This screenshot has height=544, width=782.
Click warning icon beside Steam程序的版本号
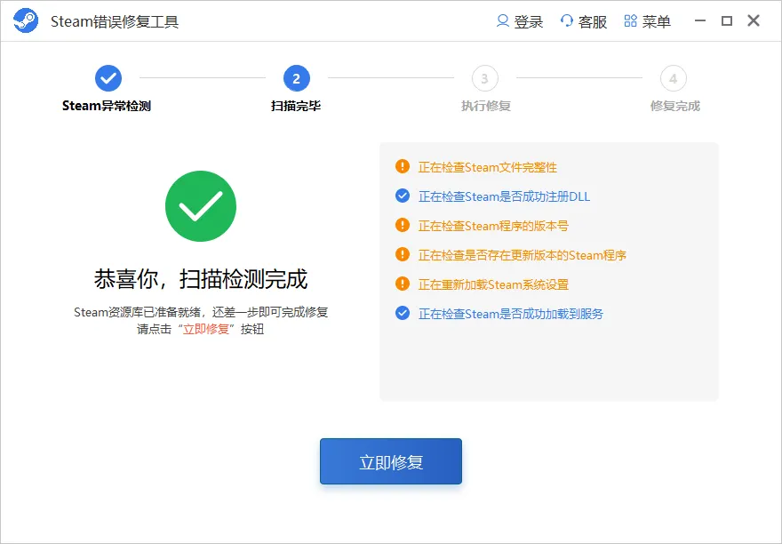tap(403, 225)
